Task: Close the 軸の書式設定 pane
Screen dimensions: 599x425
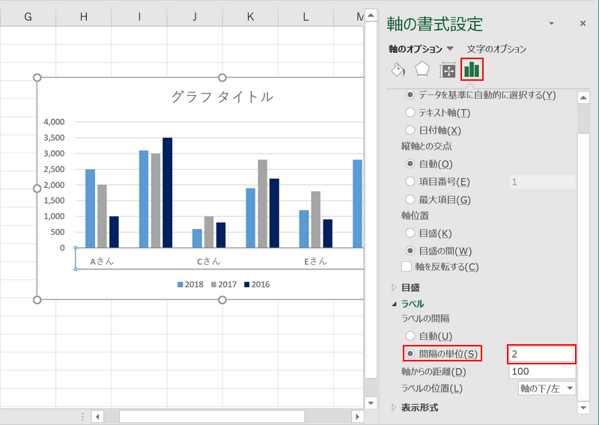Action: [x=583, y=24]
